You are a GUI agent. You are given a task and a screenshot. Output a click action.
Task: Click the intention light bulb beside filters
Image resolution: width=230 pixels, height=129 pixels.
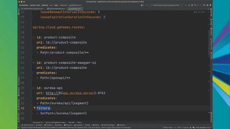click(x=34, y=108)
